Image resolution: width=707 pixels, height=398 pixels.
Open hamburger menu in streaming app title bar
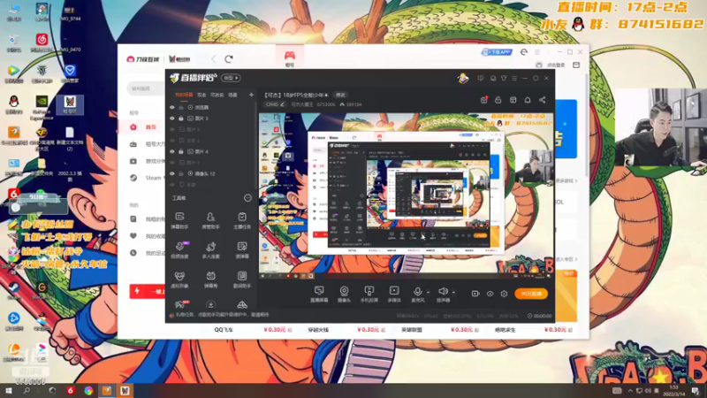click(x=514, y=78)
